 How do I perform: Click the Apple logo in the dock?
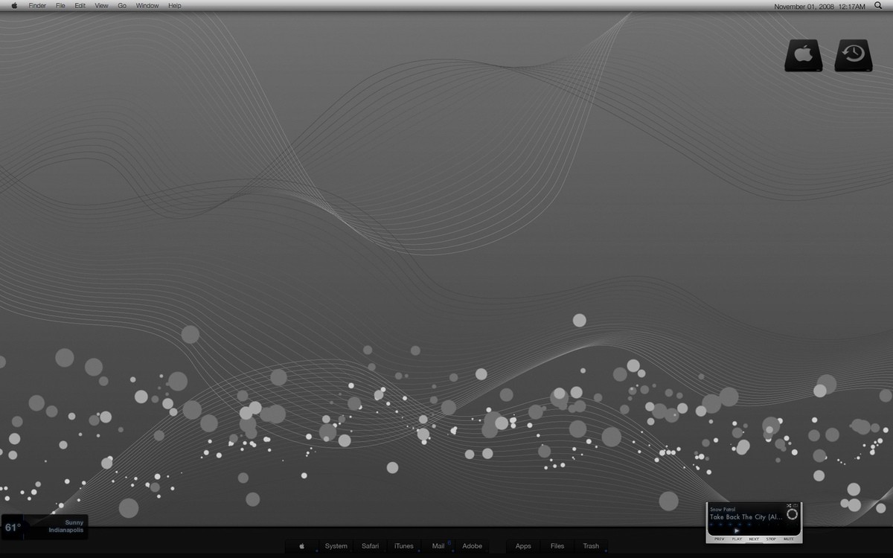(301, 546)
